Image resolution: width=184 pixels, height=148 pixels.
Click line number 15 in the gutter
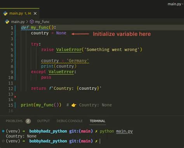click(11, 105)
